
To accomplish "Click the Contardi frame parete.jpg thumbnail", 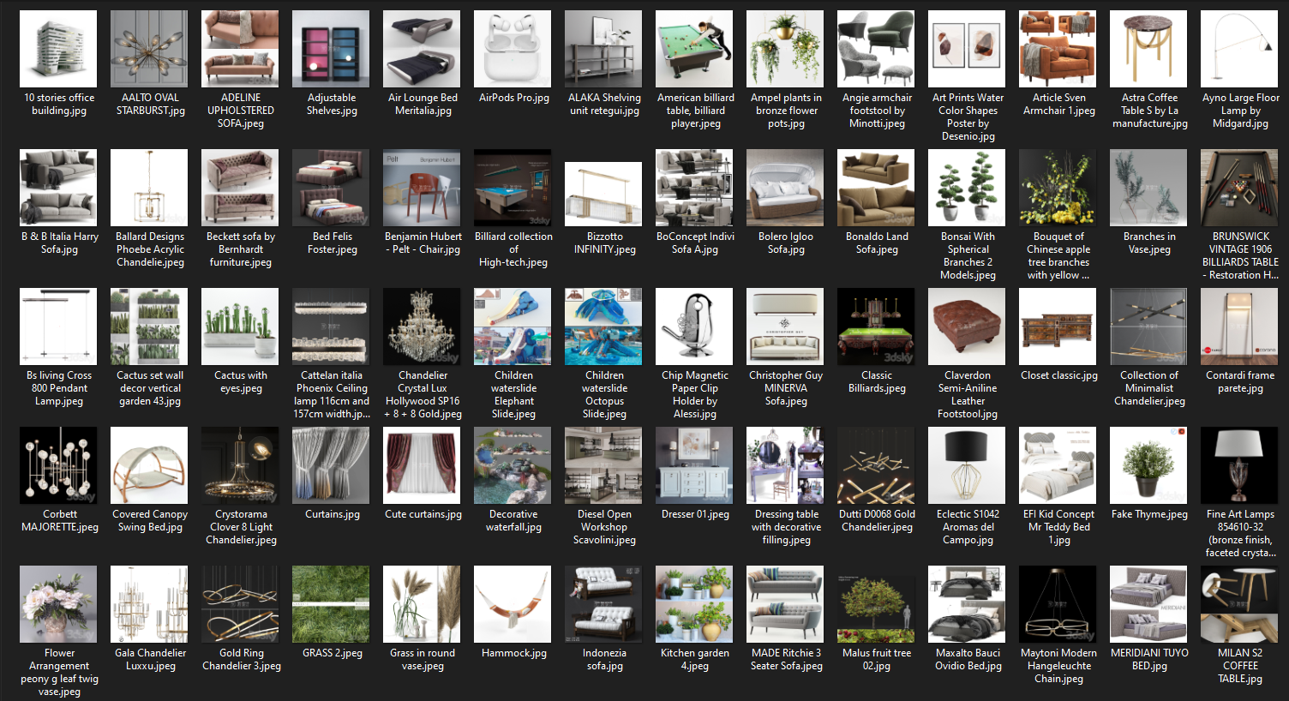I will pos(1240,327).
